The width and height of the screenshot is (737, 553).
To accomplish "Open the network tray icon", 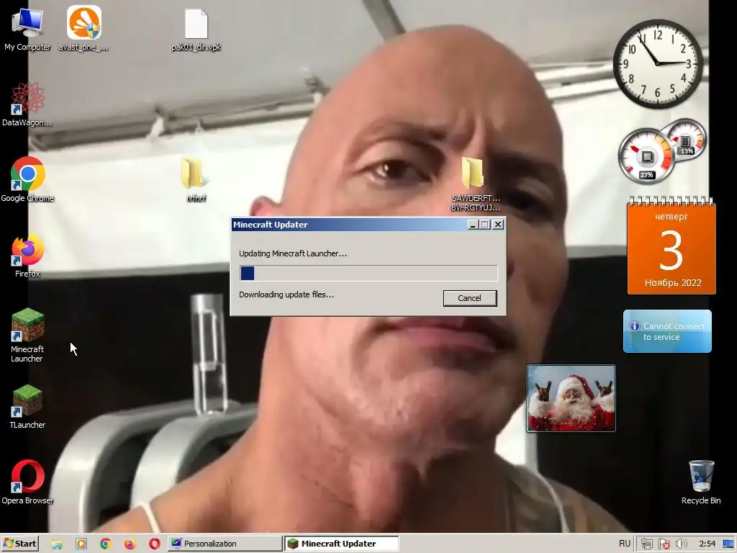I will tap(647, 544).
